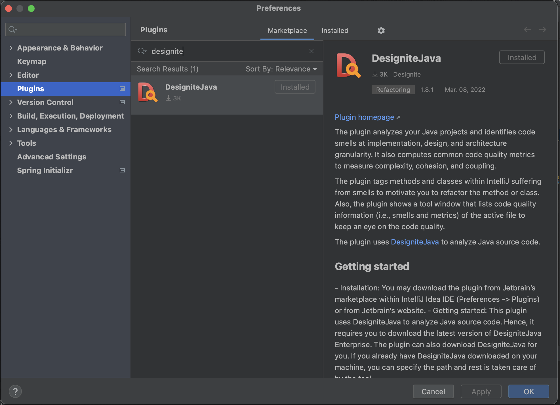Click into the plugin search field
Screen dimensions: 560x405
[x=227, y=51]
